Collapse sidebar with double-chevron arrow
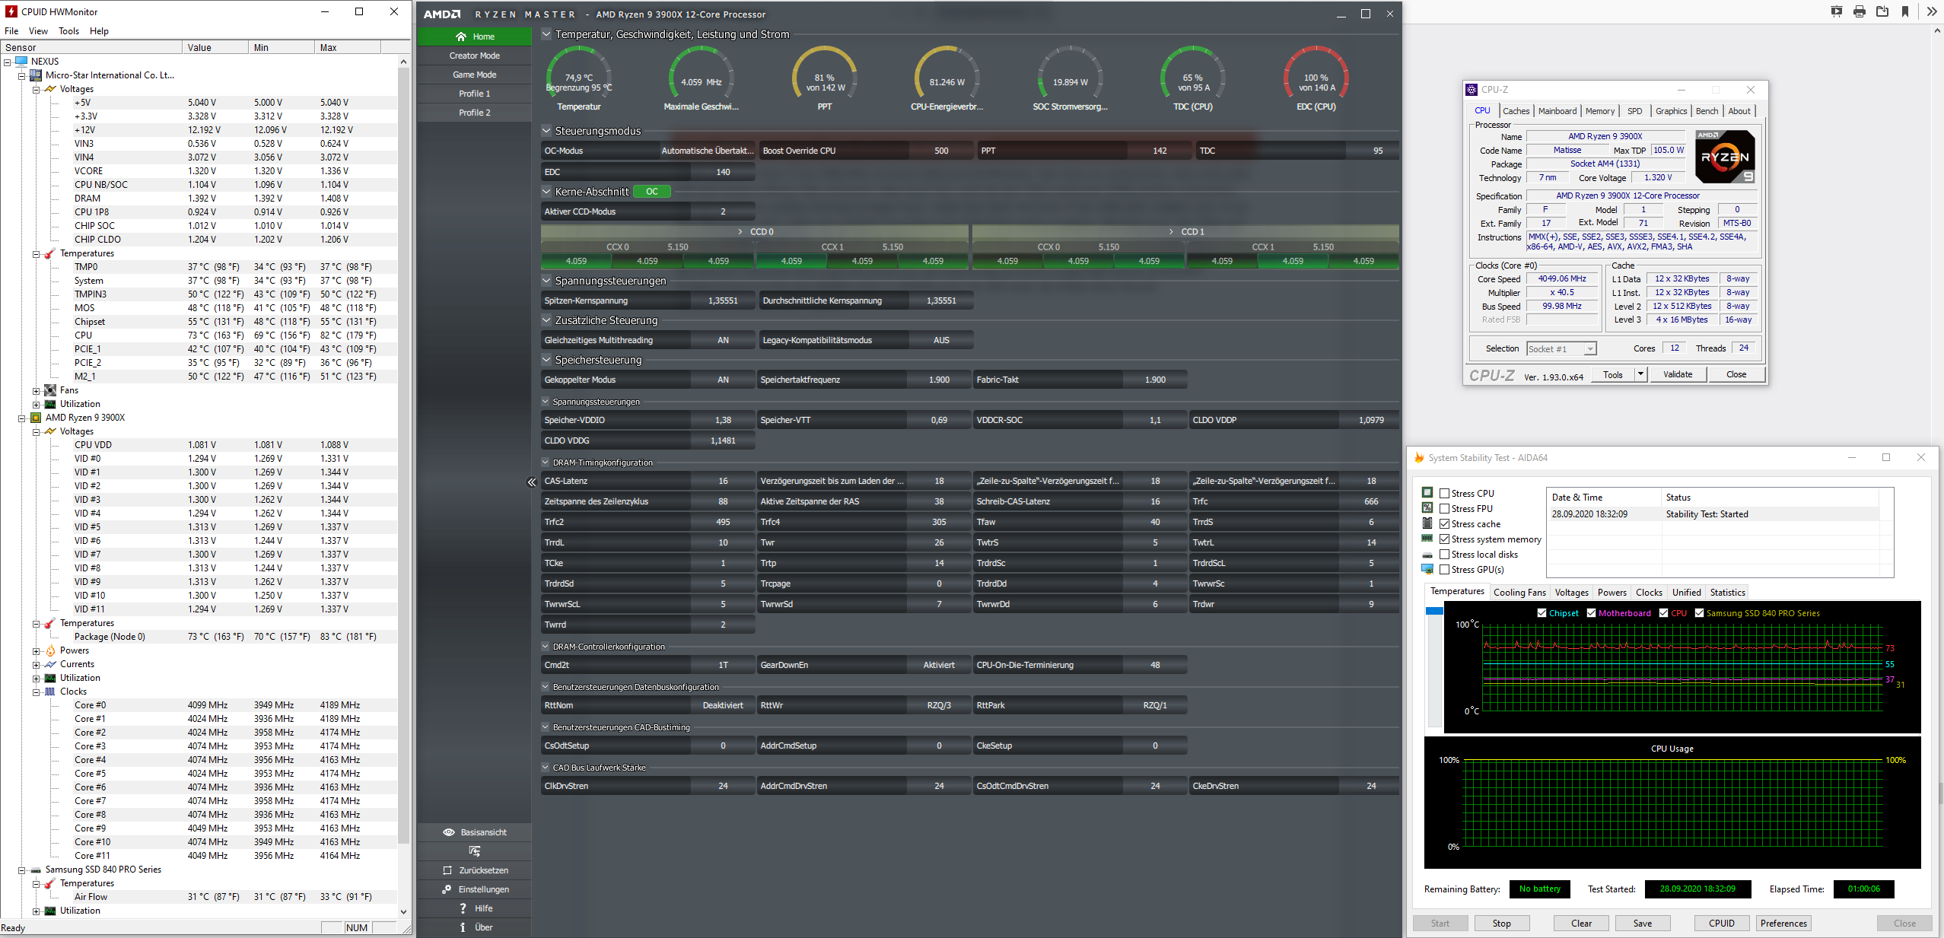 [531, 482]
